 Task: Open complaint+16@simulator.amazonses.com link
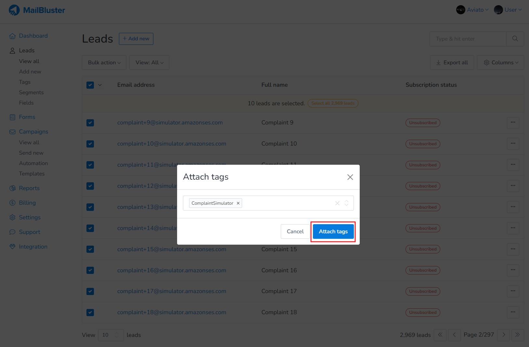(x=172, y=270)
